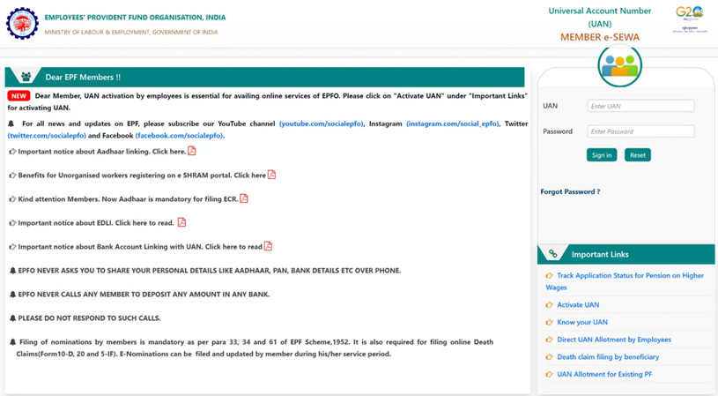Focus the Enter Password input field
The width and height of the screenshot is (718, 396).
(x=640, y=131)
